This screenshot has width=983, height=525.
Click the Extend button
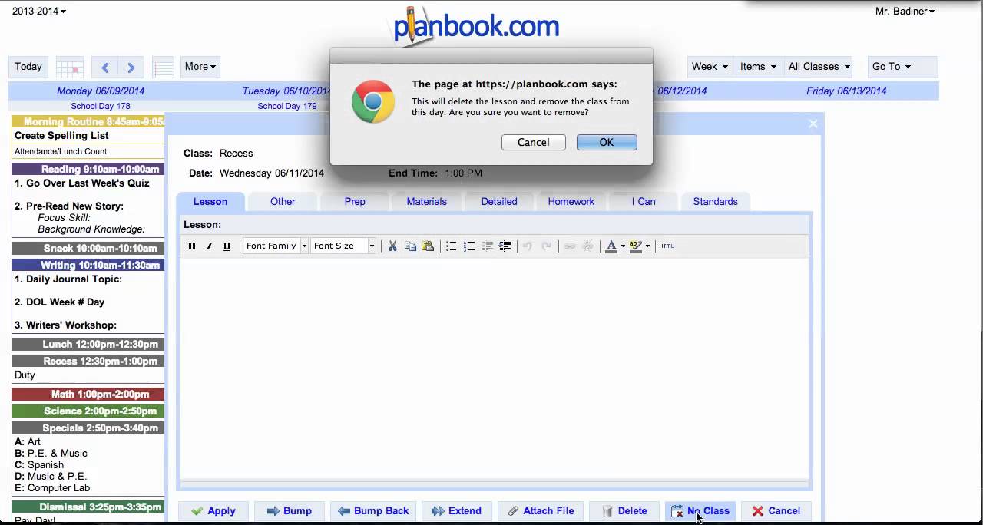457,511
